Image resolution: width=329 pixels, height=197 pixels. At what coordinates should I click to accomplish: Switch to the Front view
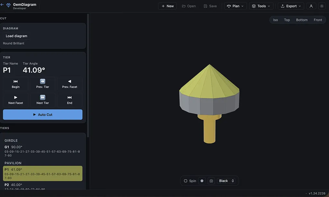click(x=318, y=20)
